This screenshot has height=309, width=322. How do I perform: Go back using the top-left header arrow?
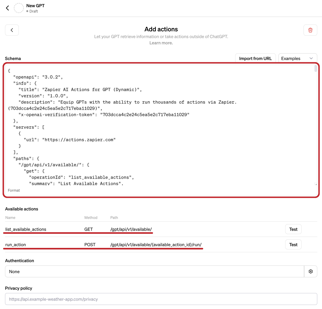tap(8, 8)
